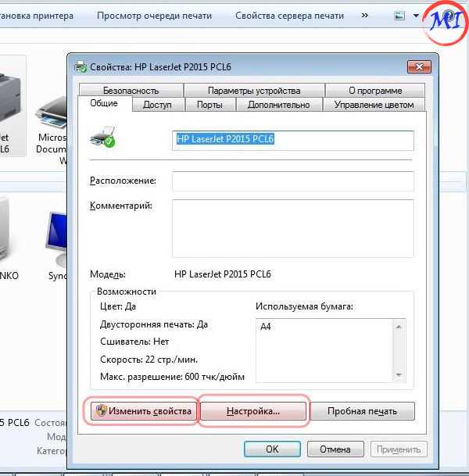Image resolution: width=469 pixels, height=476 pixels.
Task: Expand the toolbar overflow chevron
Action: (x=365, y=15)
